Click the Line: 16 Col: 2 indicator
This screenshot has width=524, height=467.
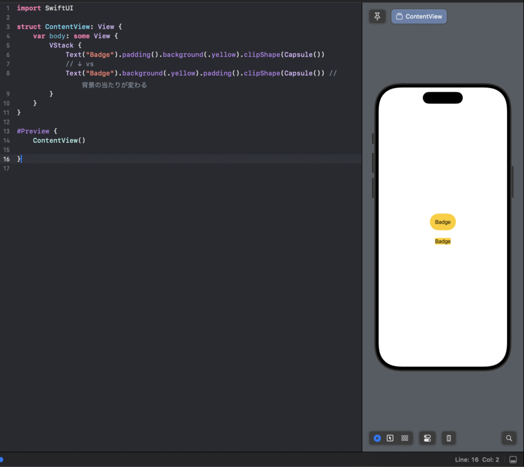[x=477, y=460]
